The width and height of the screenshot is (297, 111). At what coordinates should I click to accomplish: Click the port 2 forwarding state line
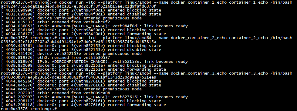pyautogui.click(x=83, y=34)
